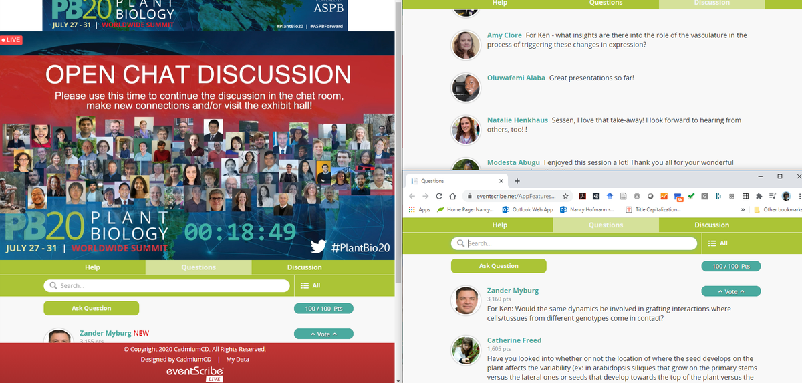Open the Apps shortcut in bookmarks bar
Viewport: 802px width, 383px height.
419,209
